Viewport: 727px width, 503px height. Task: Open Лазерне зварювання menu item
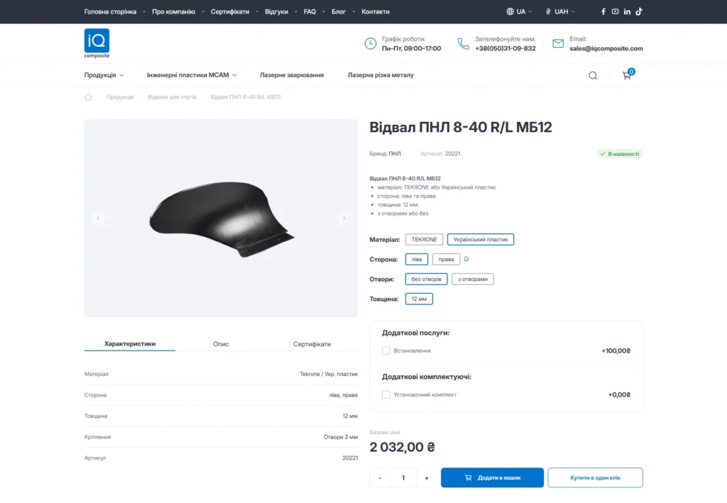[292, 75]
